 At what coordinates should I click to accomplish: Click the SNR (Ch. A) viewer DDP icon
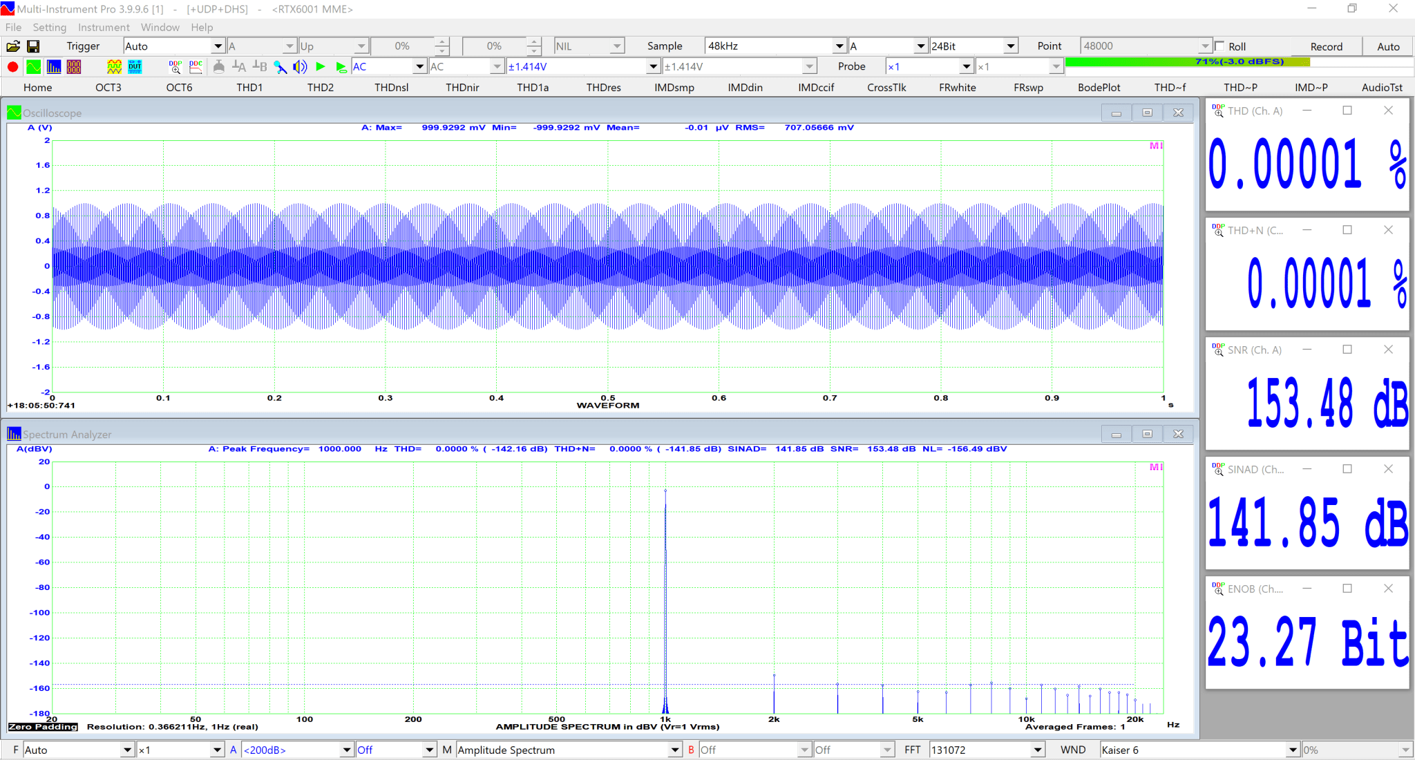point(1218,350)
